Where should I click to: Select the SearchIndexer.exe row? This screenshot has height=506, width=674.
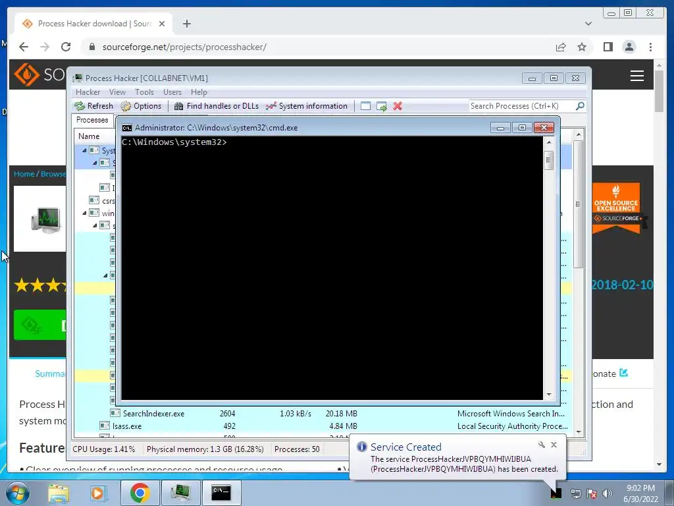(x=323, y=414)
